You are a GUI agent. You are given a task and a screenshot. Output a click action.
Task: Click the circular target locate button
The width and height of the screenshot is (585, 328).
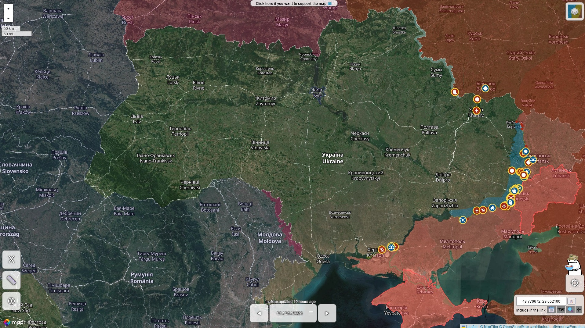(x=11, y=301)
